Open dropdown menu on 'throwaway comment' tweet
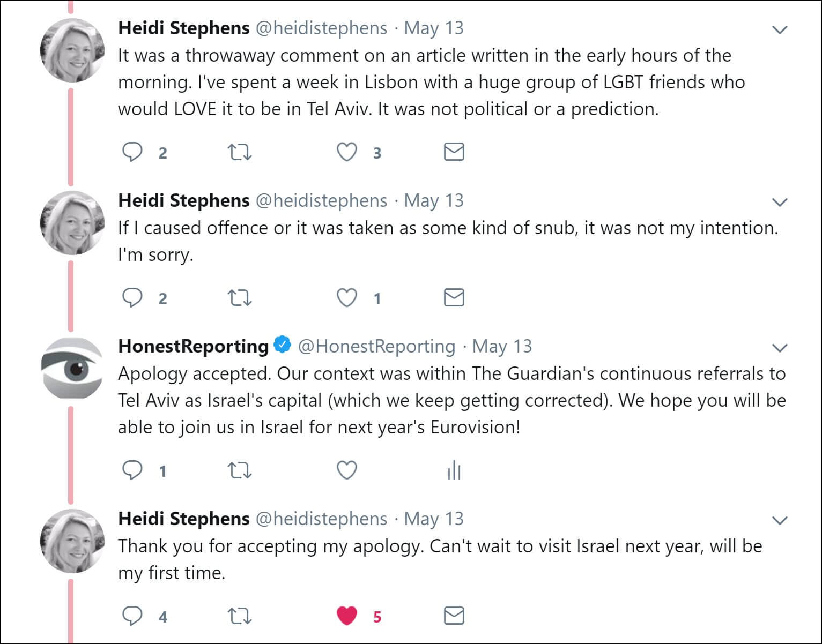This screenshot has height=644, width=822. [779, 29]
